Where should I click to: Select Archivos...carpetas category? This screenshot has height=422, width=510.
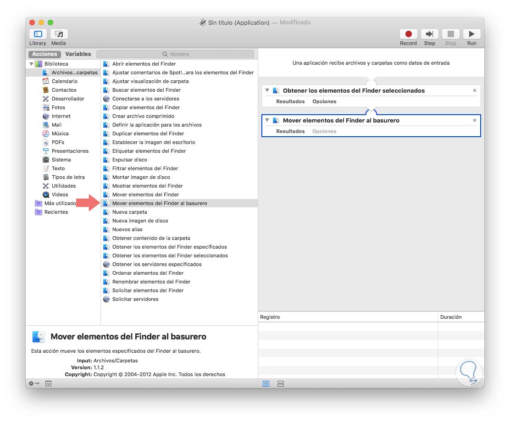coord(63,72)
